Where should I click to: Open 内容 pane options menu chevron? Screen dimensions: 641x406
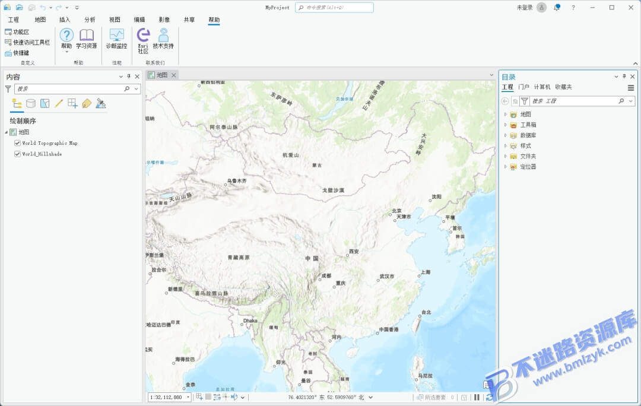[120, 77]
